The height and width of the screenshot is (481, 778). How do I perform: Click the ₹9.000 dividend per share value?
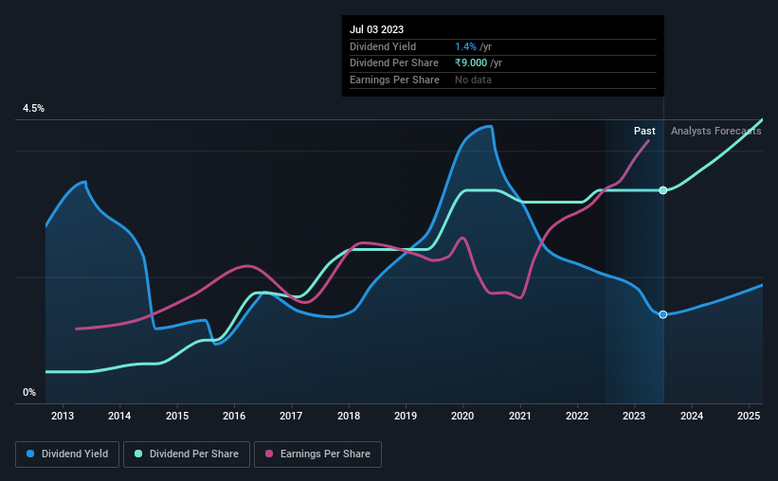coord(471,63)
